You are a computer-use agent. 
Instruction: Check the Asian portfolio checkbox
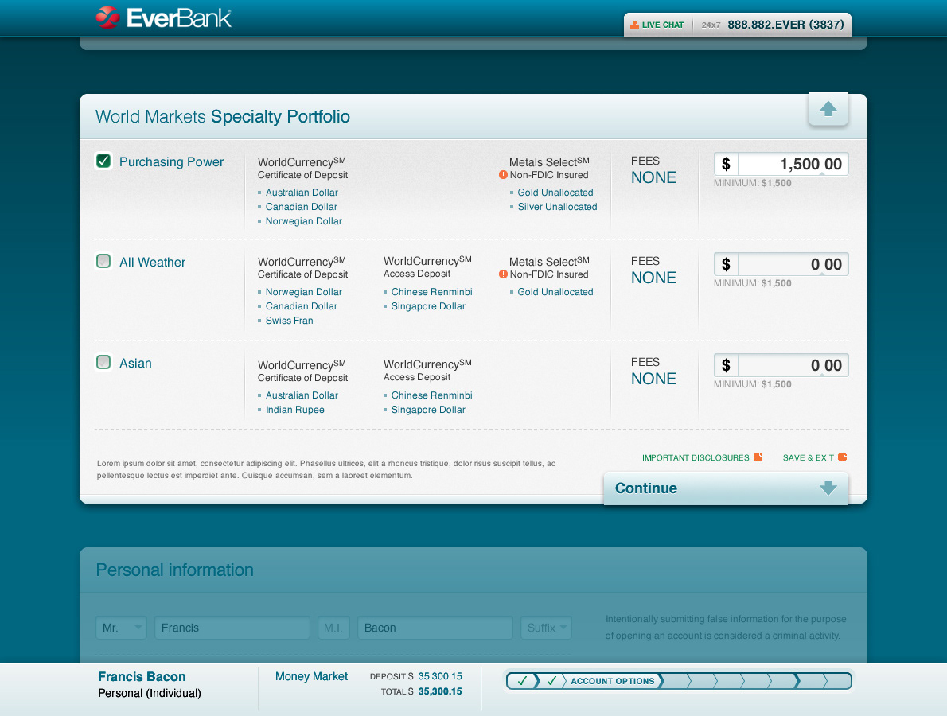104,362
